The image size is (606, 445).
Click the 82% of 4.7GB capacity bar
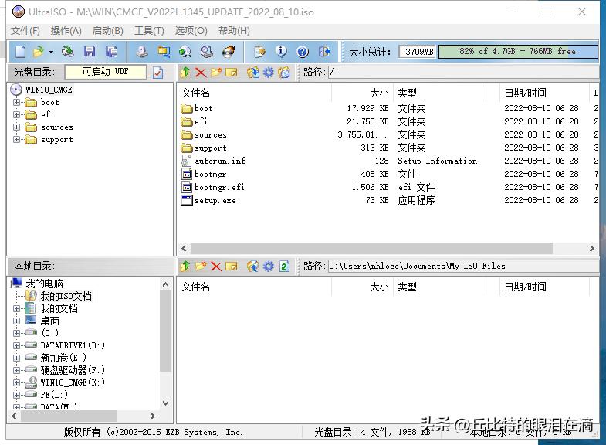(518, 52)
